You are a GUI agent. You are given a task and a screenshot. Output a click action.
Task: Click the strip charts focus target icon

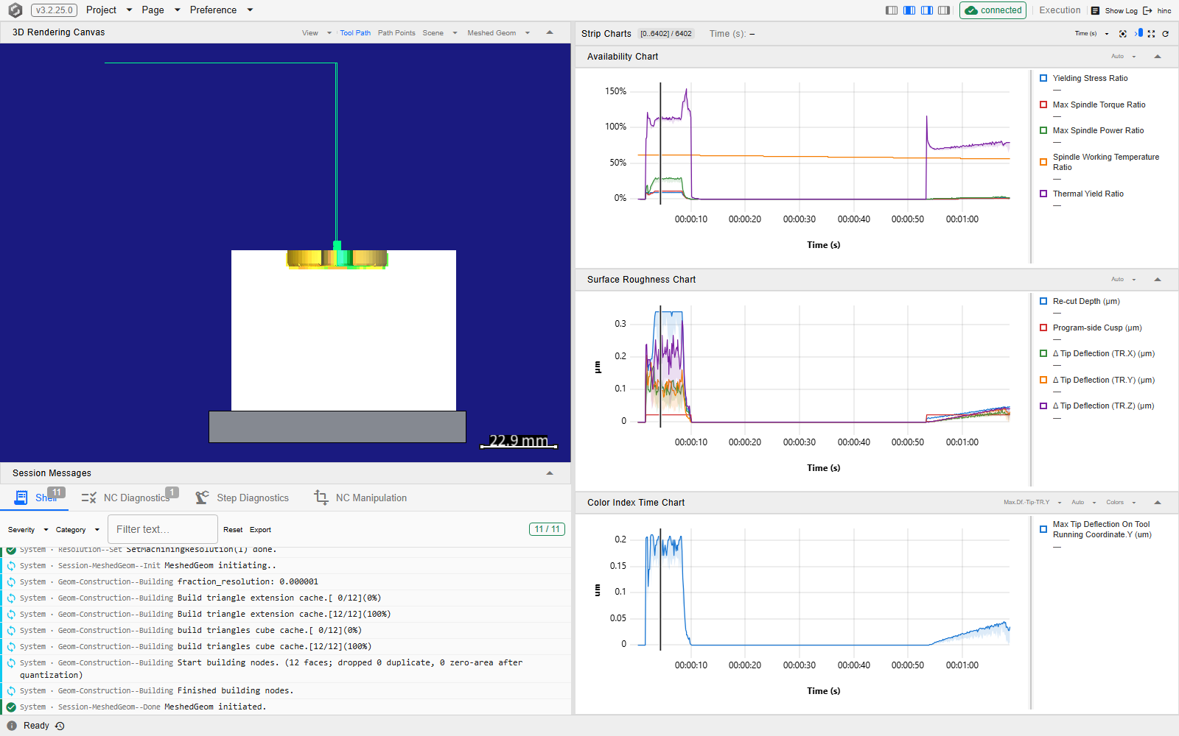[x=1123, y=34]
